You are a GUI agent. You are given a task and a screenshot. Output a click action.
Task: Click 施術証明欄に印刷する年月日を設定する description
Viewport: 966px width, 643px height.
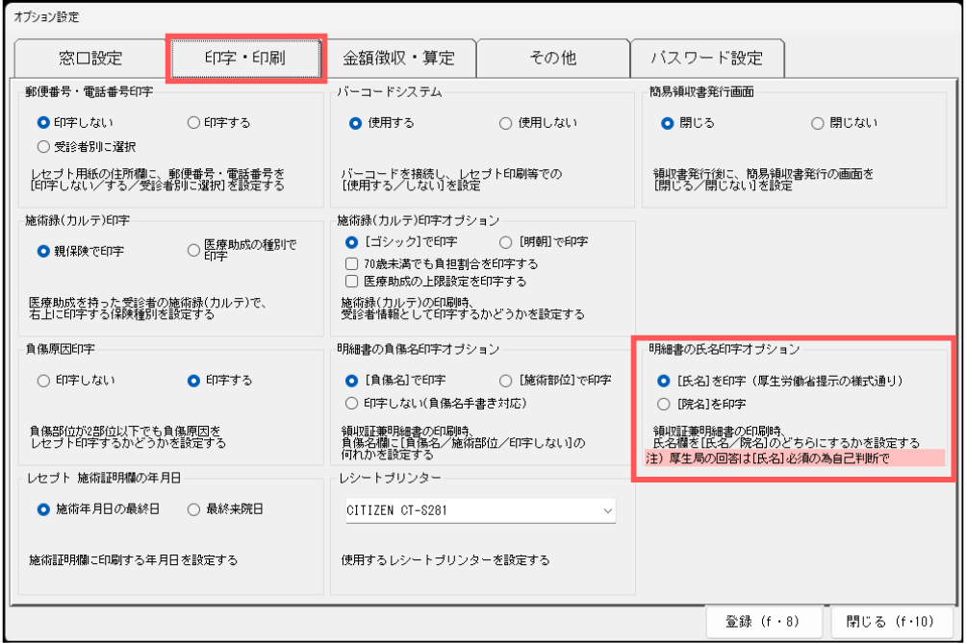click(133, 560)
